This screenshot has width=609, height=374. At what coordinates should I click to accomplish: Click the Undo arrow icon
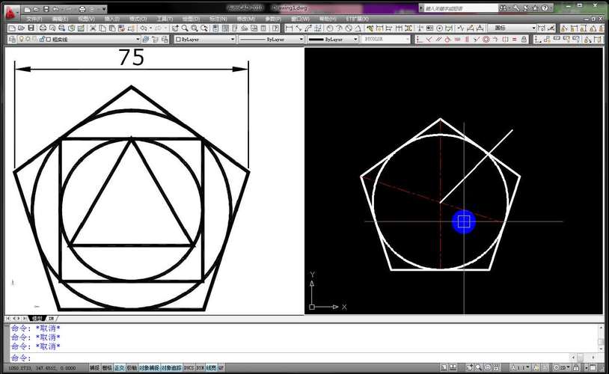(x=143, y=28)
